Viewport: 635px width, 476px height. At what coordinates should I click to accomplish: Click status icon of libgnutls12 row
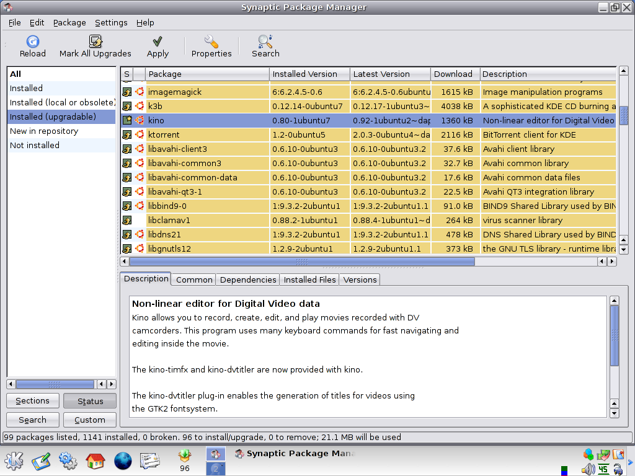(127, 249)
